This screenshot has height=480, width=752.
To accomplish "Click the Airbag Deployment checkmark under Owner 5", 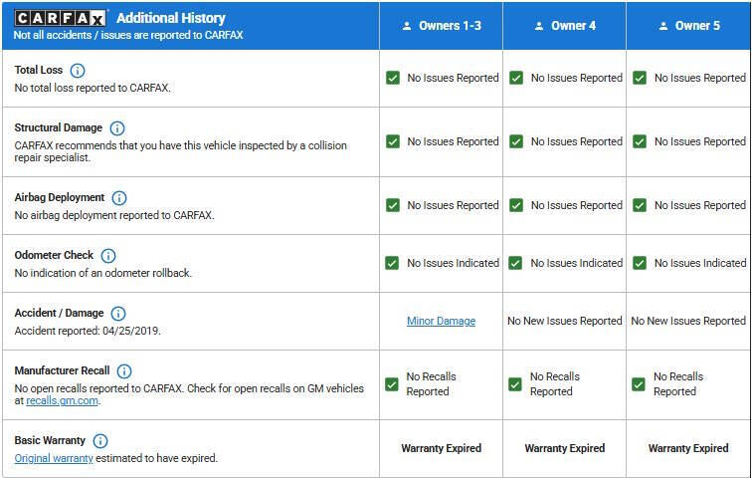I will [640, 205].
